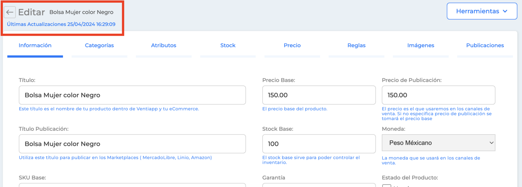Click the Título: field label
522x187 pixels.
[27, 80]
